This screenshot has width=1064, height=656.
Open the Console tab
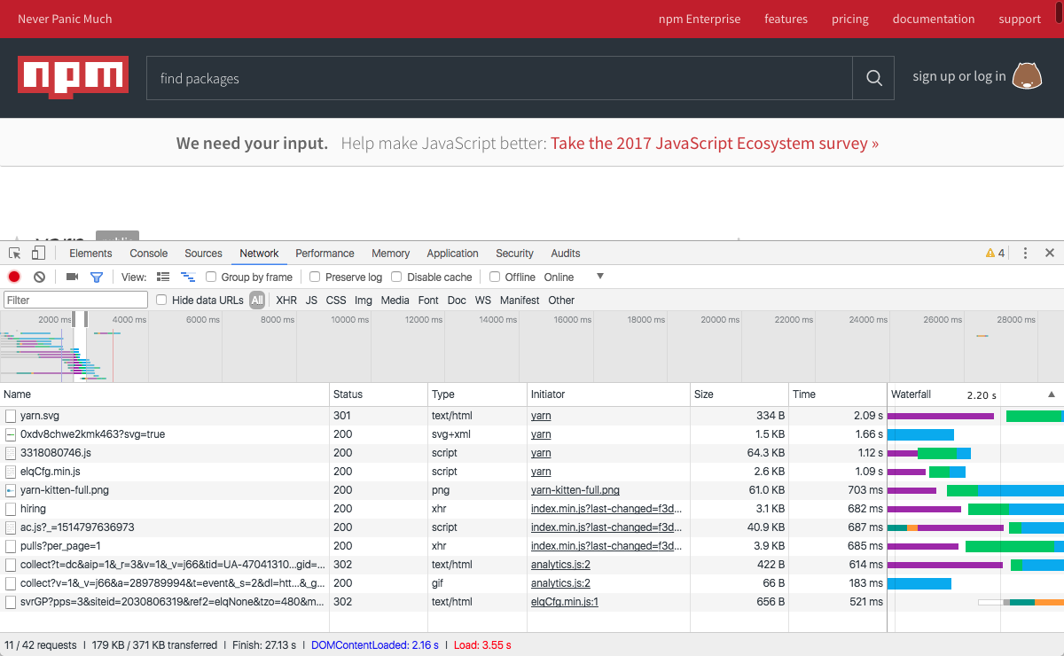point(148,254)
